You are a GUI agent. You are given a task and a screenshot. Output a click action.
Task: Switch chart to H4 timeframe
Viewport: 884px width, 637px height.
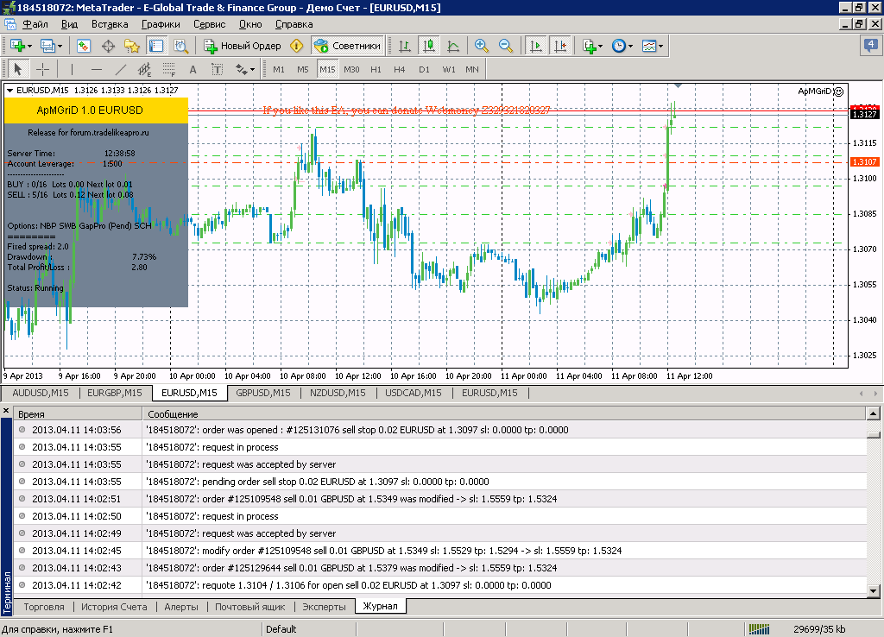(x=400, y=69)
